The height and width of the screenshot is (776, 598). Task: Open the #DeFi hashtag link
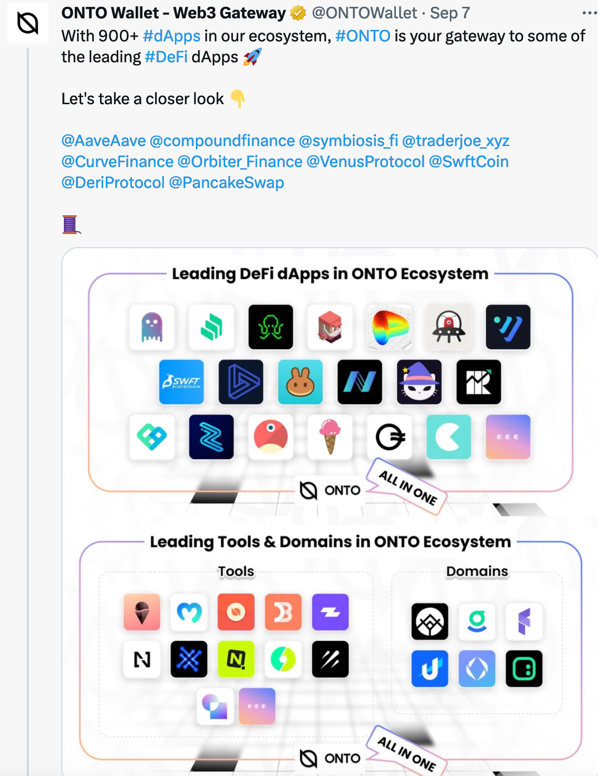pyautogui.click(x=166, y=57)
